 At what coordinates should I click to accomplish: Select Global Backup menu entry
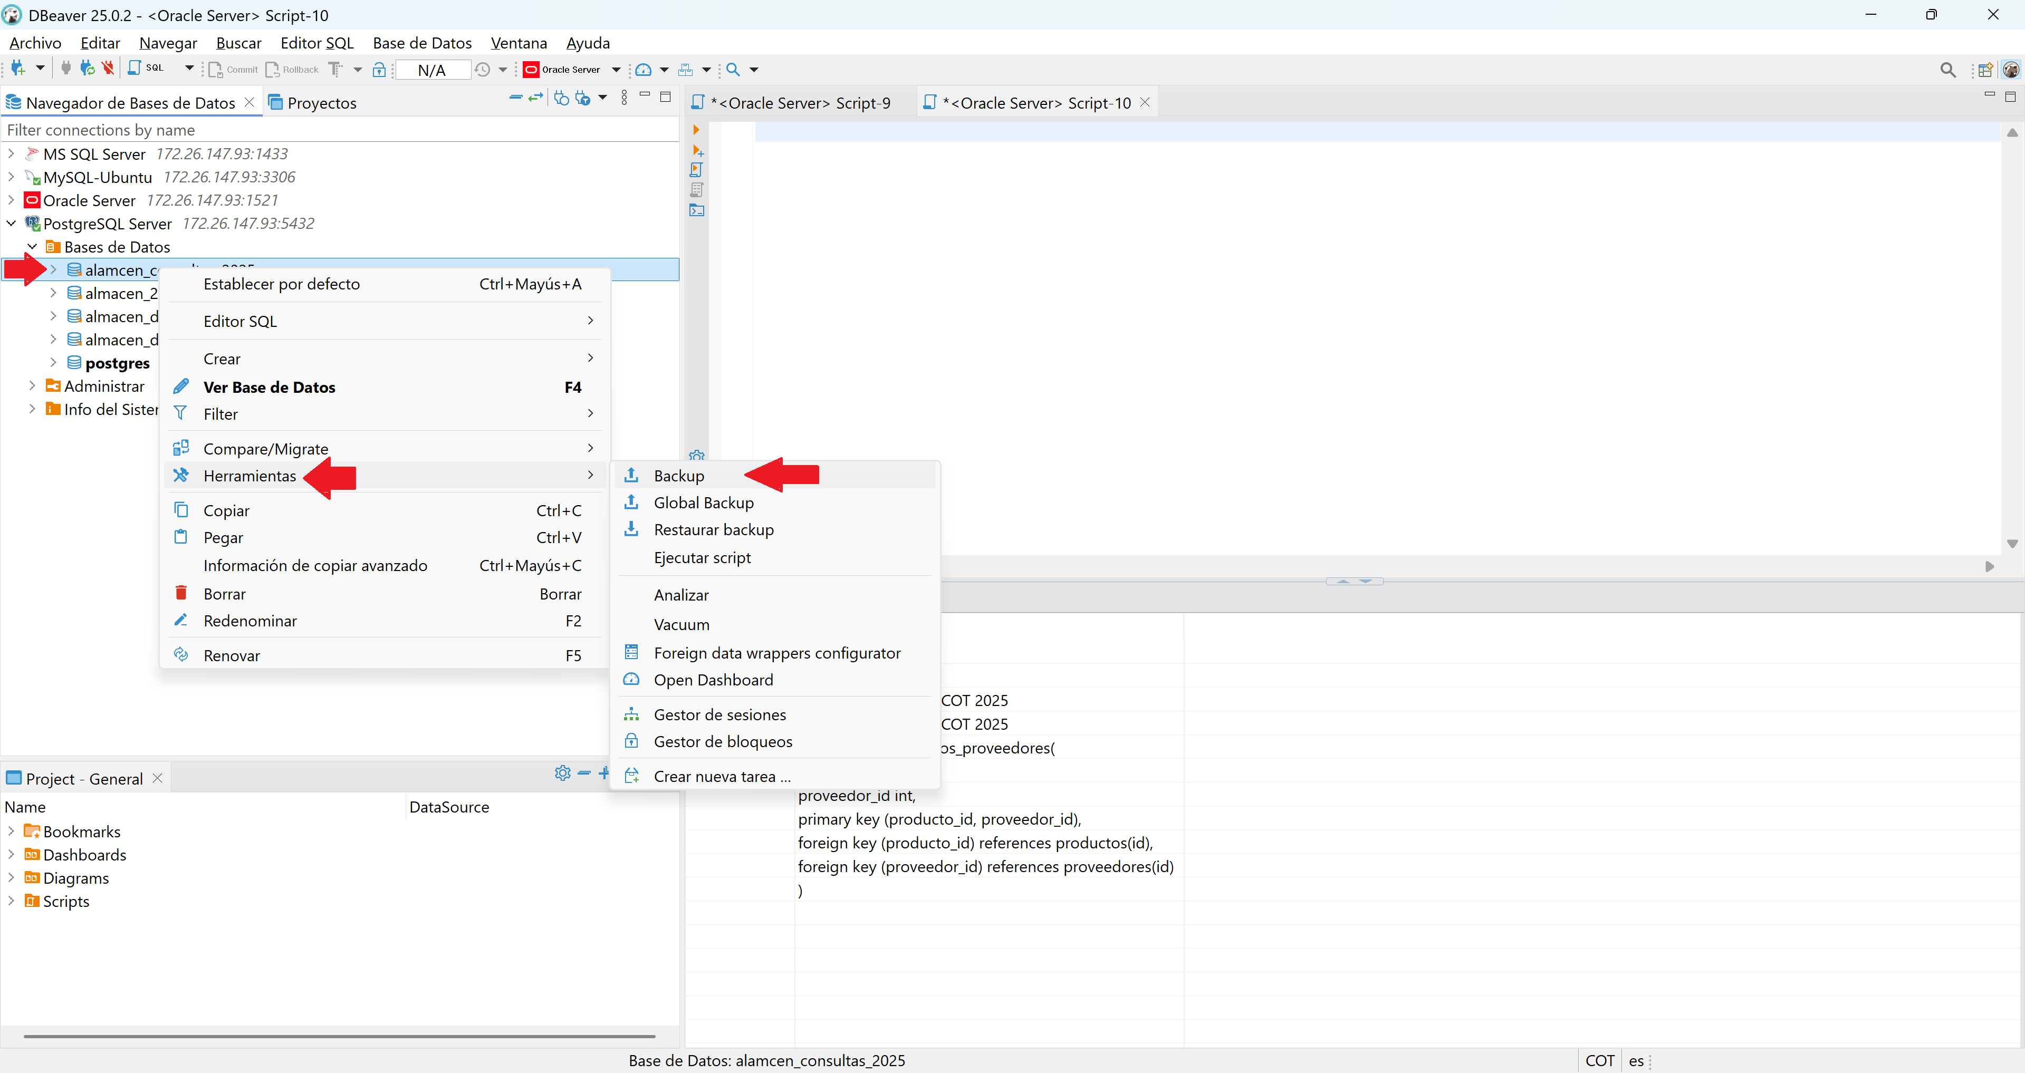[775, 502]
